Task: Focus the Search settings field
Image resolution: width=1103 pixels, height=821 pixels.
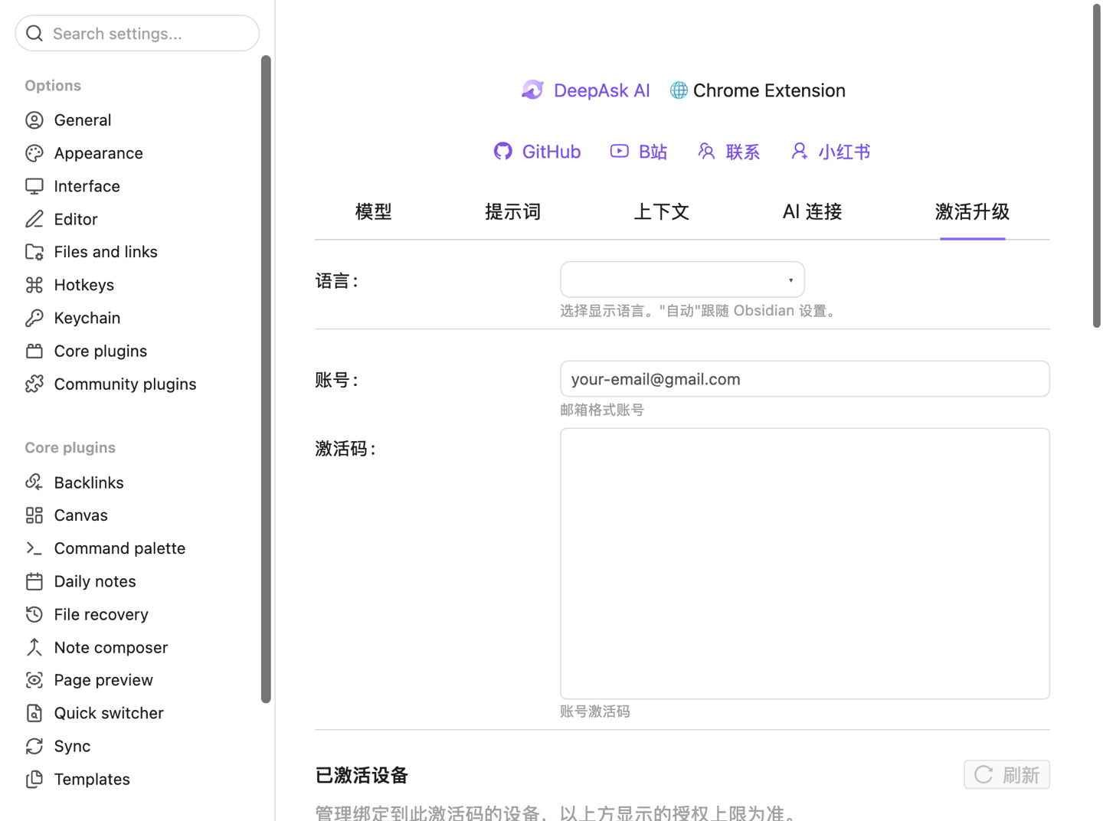Action: (x=137, y=33)
